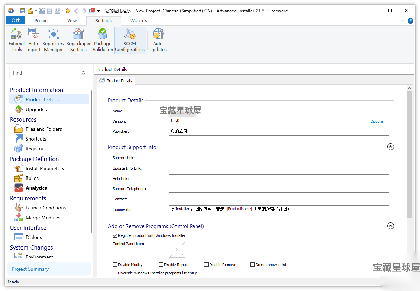The image size is (420, 291).
Task: Open Launch Conditions in the sidebar
Action: (x=46, y=208)
